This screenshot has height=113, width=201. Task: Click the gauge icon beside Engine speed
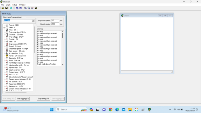(7, 44)
